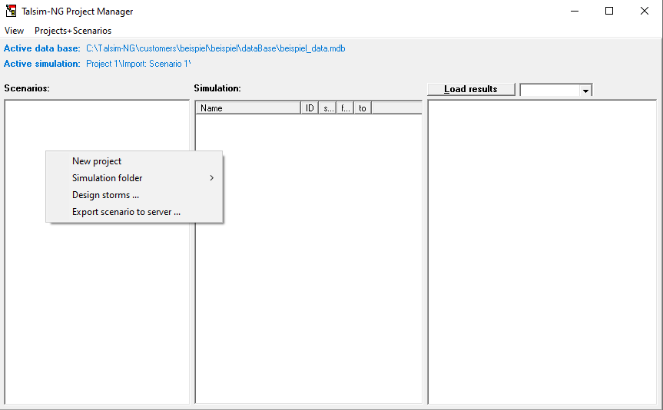
Task: Select Design storms ... menu entry
Action: 105,195
